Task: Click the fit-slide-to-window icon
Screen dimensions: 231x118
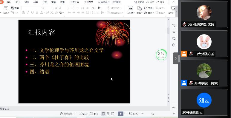Action: [130, 114]
